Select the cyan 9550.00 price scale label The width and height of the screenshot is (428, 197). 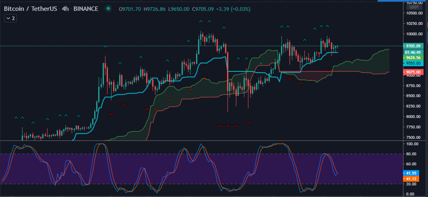[x=412, y=63]
